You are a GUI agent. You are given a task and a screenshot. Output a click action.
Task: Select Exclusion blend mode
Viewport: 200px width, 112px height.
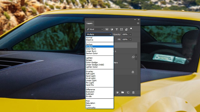[99, 92]
